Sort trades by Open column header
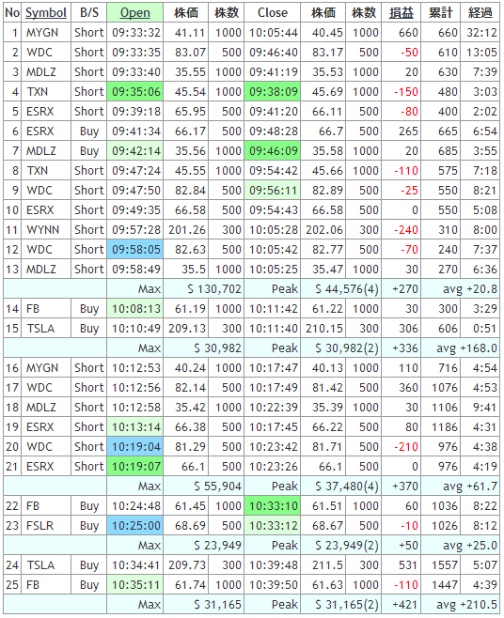This screenshot has width=504, height=618. tap(135, 13)
